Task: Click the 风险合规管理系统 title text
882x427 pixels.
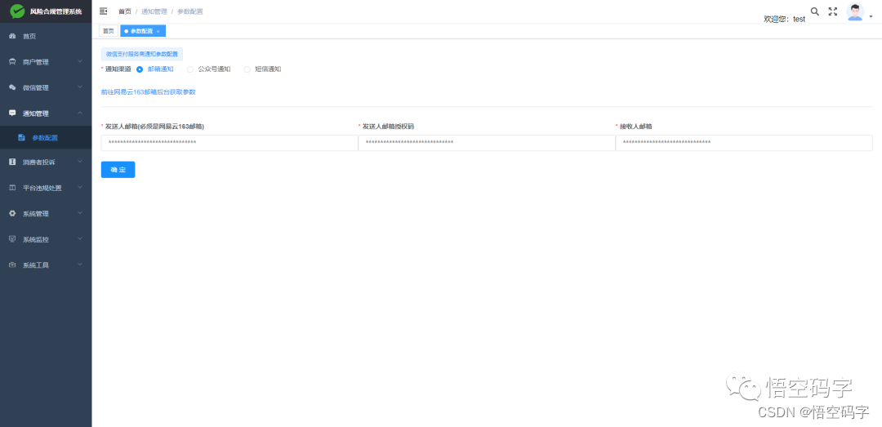Action: point(56,11)
